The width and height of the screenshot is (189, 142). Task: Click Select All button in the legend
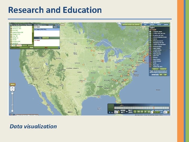tap(155, 69)
